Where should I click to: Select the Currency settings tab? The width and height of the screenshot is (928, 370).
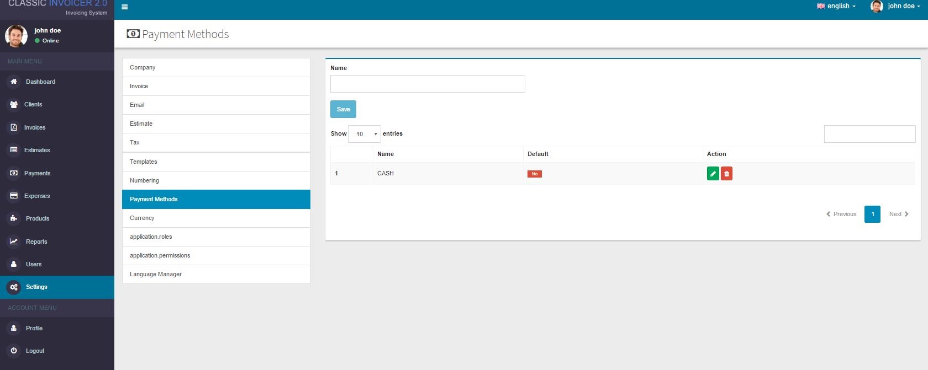point(216,218)
